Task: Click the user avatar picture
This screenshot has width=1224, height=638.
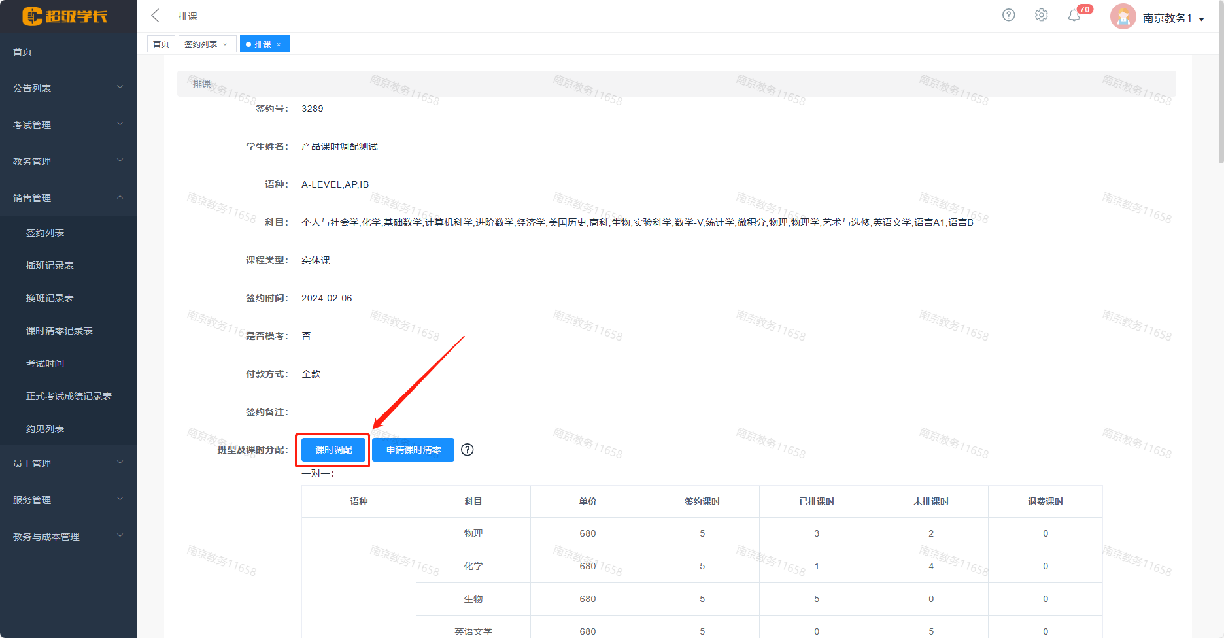Action: 1123,17
